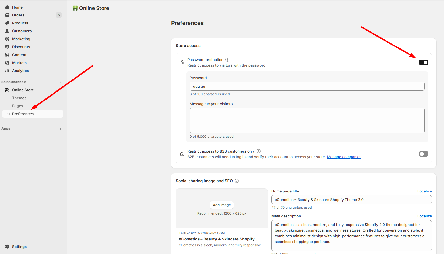This screenshot has width=444, height=254.
Task: Expand the Apps section chevron
Action: 60,129
